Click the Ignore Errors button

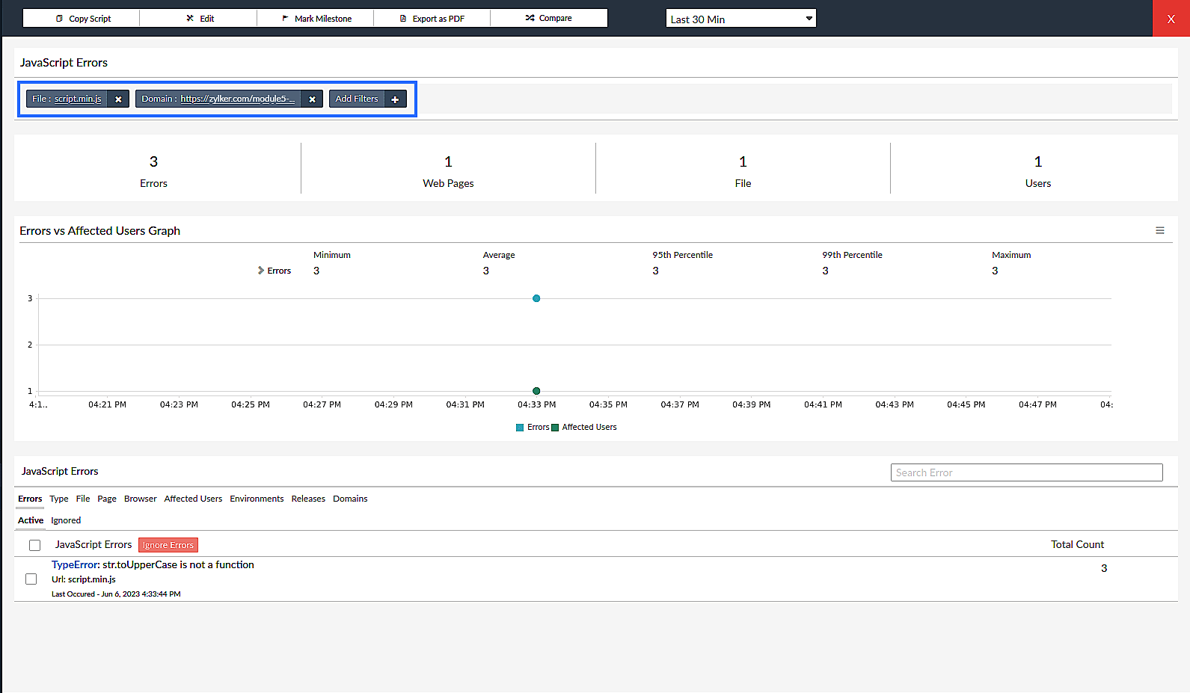(x=168, y=545)
